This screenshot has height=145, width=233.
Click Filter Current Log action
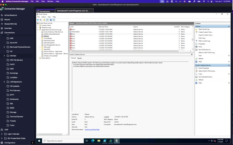pyautogui.click(x=205, y=41)
